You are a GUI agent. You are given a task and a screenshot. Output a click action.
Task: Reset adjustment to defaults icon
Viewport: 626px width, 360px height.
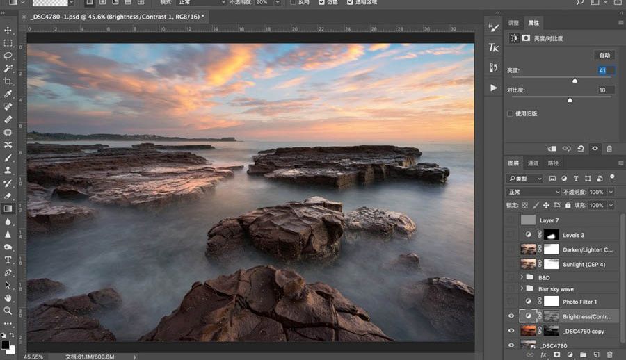(x=581, y=149)
